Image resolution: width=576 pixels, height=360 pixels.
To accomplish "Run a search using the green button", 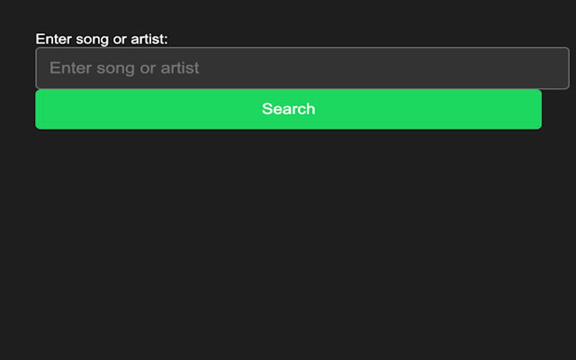I will (288, 109).
